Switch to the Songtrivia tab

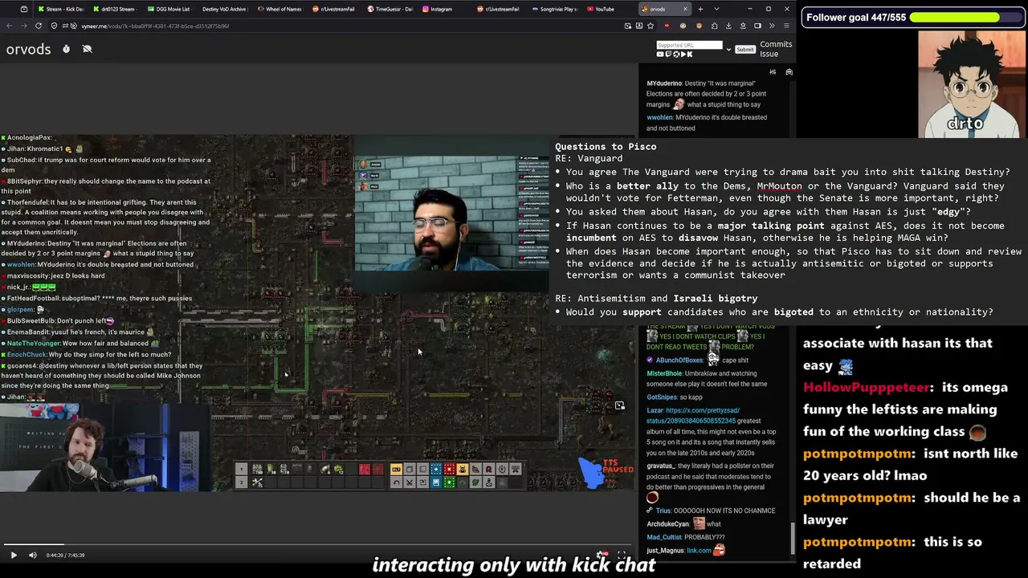(x=554, y=9)
